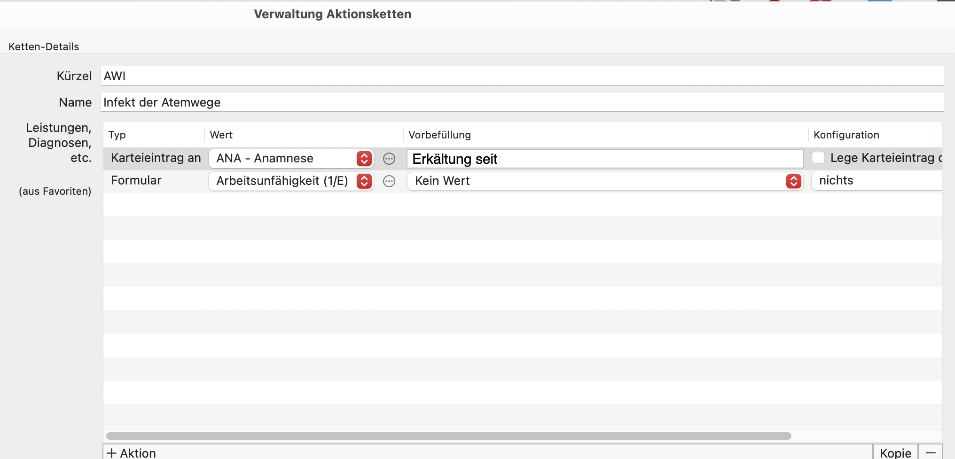Open the Arbeitsunfähigkeit (1/E) dropdown
Image resolution: width=955 pixels, height=459 pixels.
[291, 181]
